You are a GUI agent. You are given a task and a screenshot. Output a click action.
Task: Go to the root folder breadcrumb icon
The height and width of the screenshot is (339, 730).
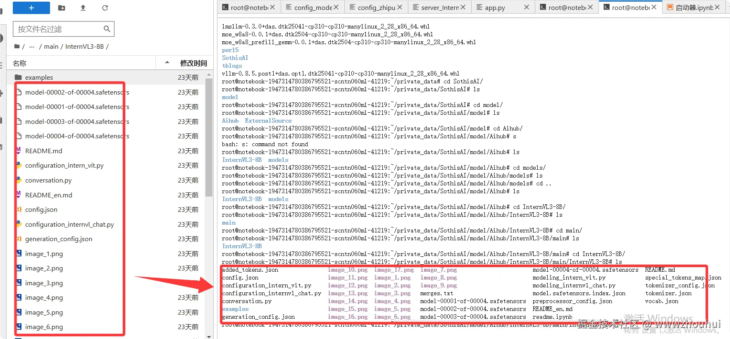(x=17, y=47)
